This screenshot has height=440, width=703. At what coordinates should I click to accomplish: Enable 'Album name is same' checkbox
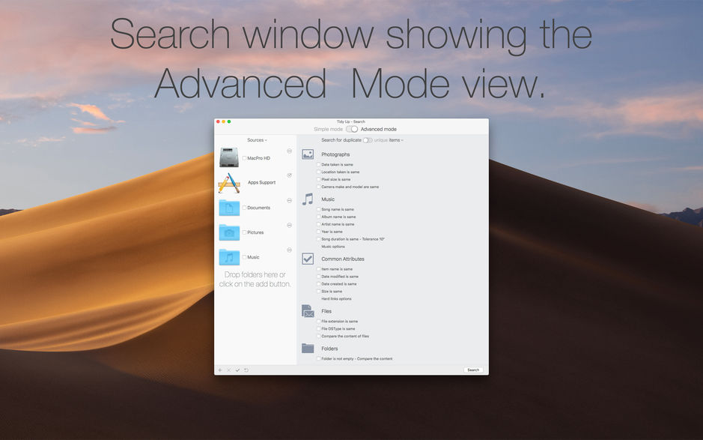pos(319,217)
